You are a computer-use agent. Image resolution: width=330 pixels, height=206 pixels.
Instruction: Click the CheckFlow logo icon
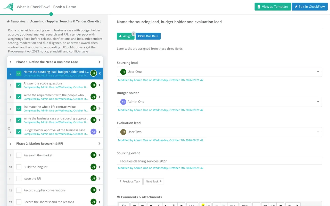point(8,7)
